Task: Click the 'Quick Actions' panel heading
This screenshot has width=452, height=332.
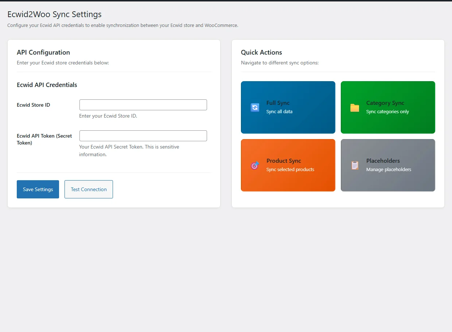Action: click(261, 52)
